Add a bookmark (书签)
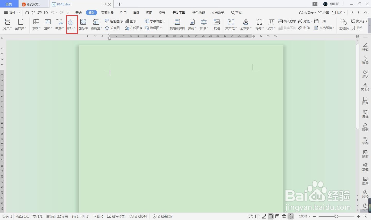Screen dimensions: 371x220 point(357,28)
